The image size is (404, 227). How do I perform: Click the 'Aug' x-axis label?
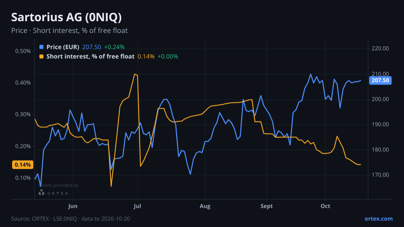[205, 206]
